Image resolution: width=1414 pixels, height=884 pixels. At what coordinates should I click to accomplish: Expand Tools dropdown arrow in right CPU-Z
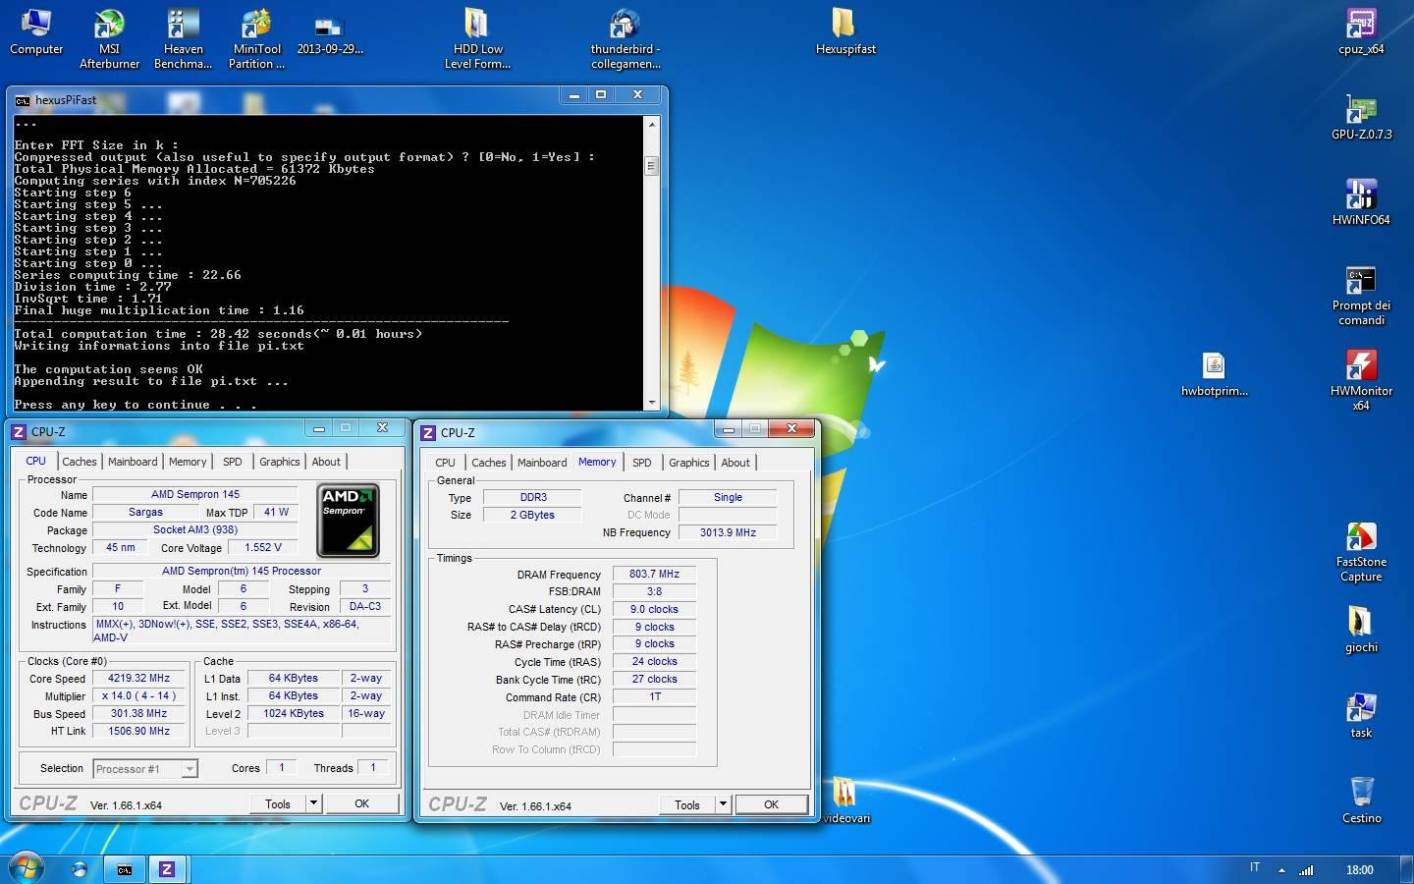723,804
